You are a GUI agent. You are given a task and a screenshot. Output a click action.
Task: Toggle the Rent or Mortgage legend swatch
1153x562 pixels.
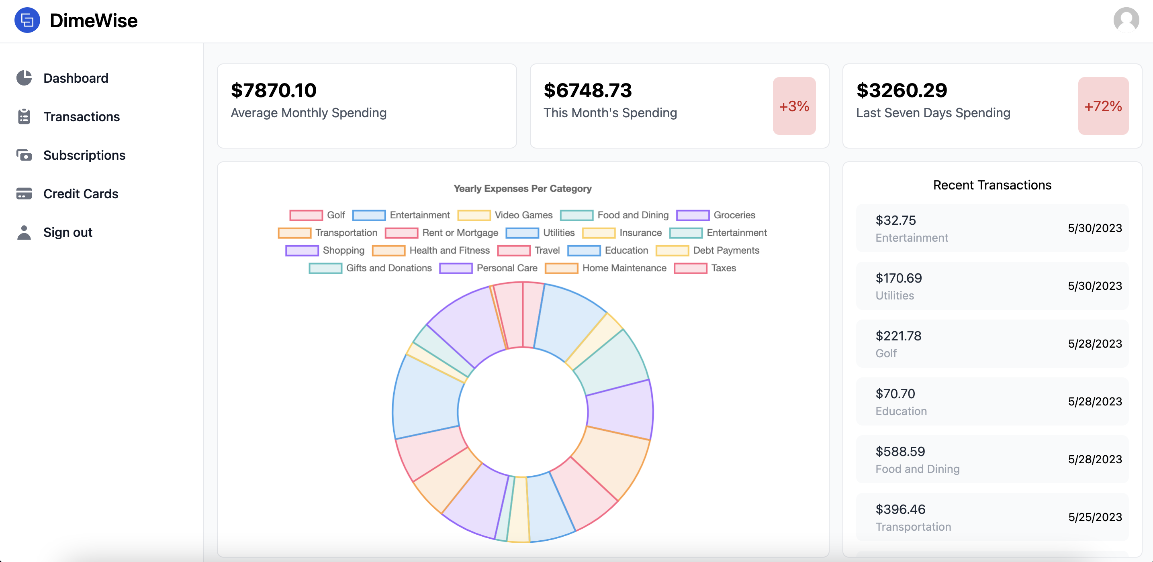coord(401,233)
